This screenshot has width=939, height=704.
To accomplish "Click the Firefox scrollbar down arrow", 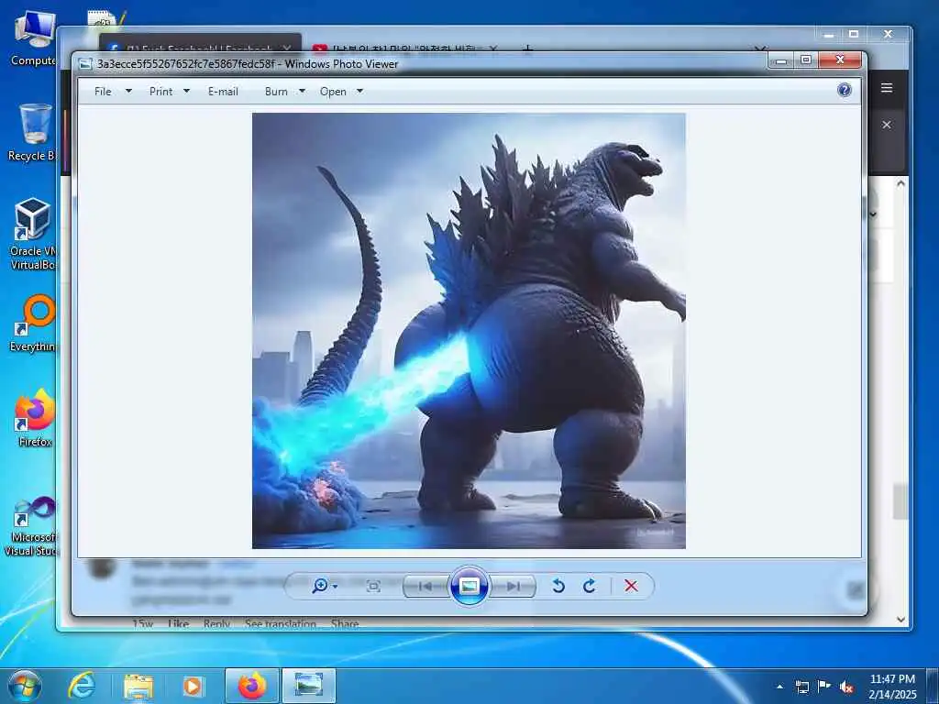I will tap(900, 620).
